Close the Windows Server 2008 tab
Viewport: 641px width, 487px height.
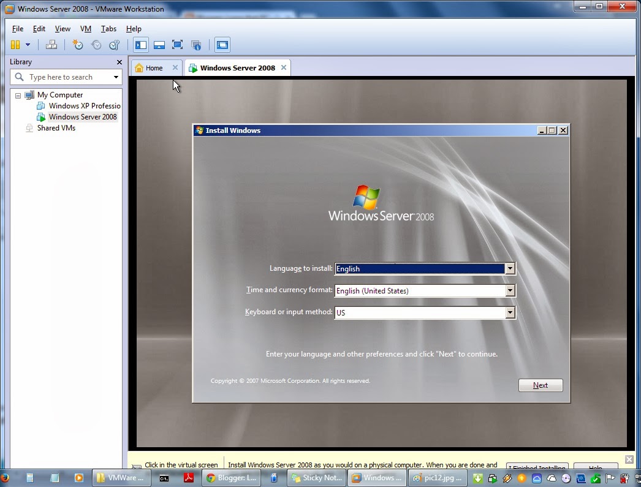(284, 67)
